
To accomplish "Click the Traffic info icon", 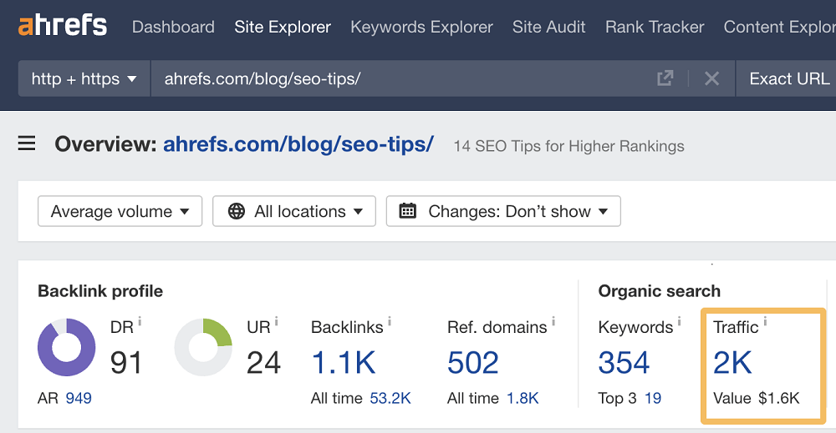I will pos(765,321).
